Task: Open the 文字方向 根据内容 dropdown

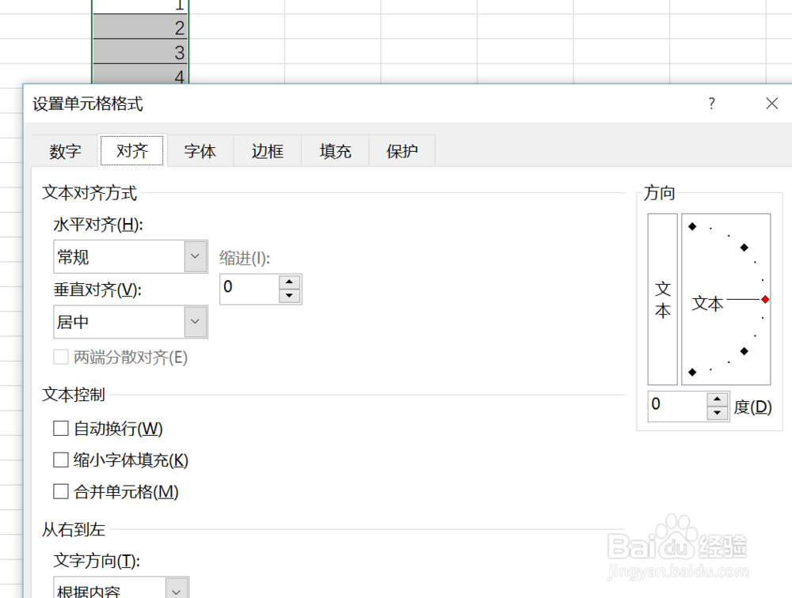Action: pyautogui.click(x=177, y=589)
